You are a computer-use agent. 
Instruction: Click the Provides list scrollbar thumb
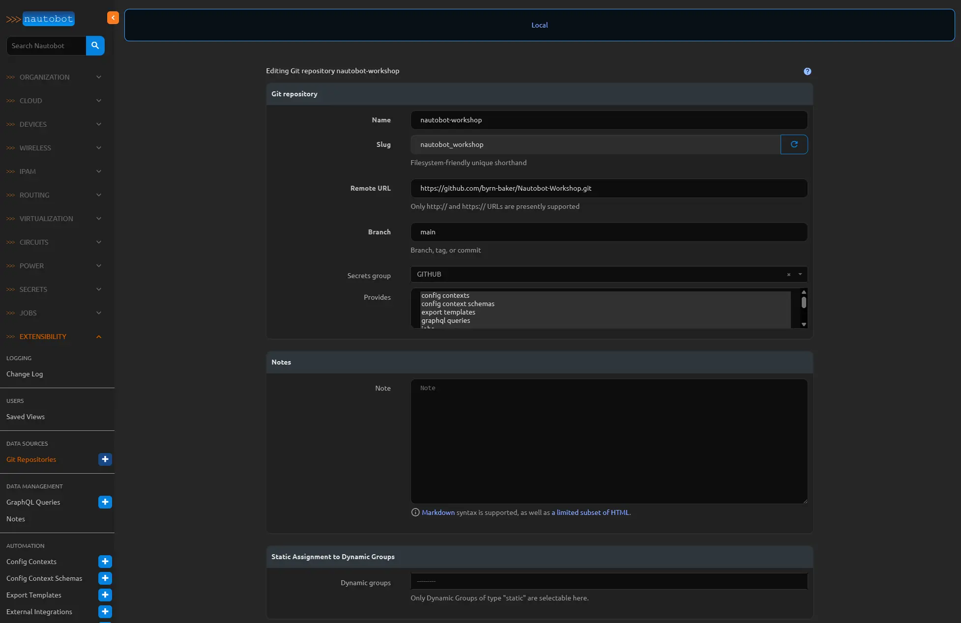[x=804, y=303]
